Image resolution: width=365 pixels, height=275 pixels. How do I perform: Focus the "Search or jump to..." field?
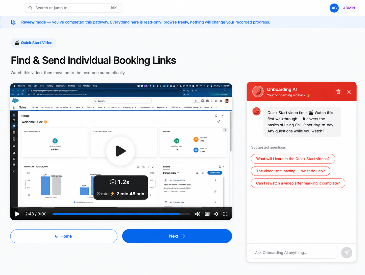tap(73, 8)
